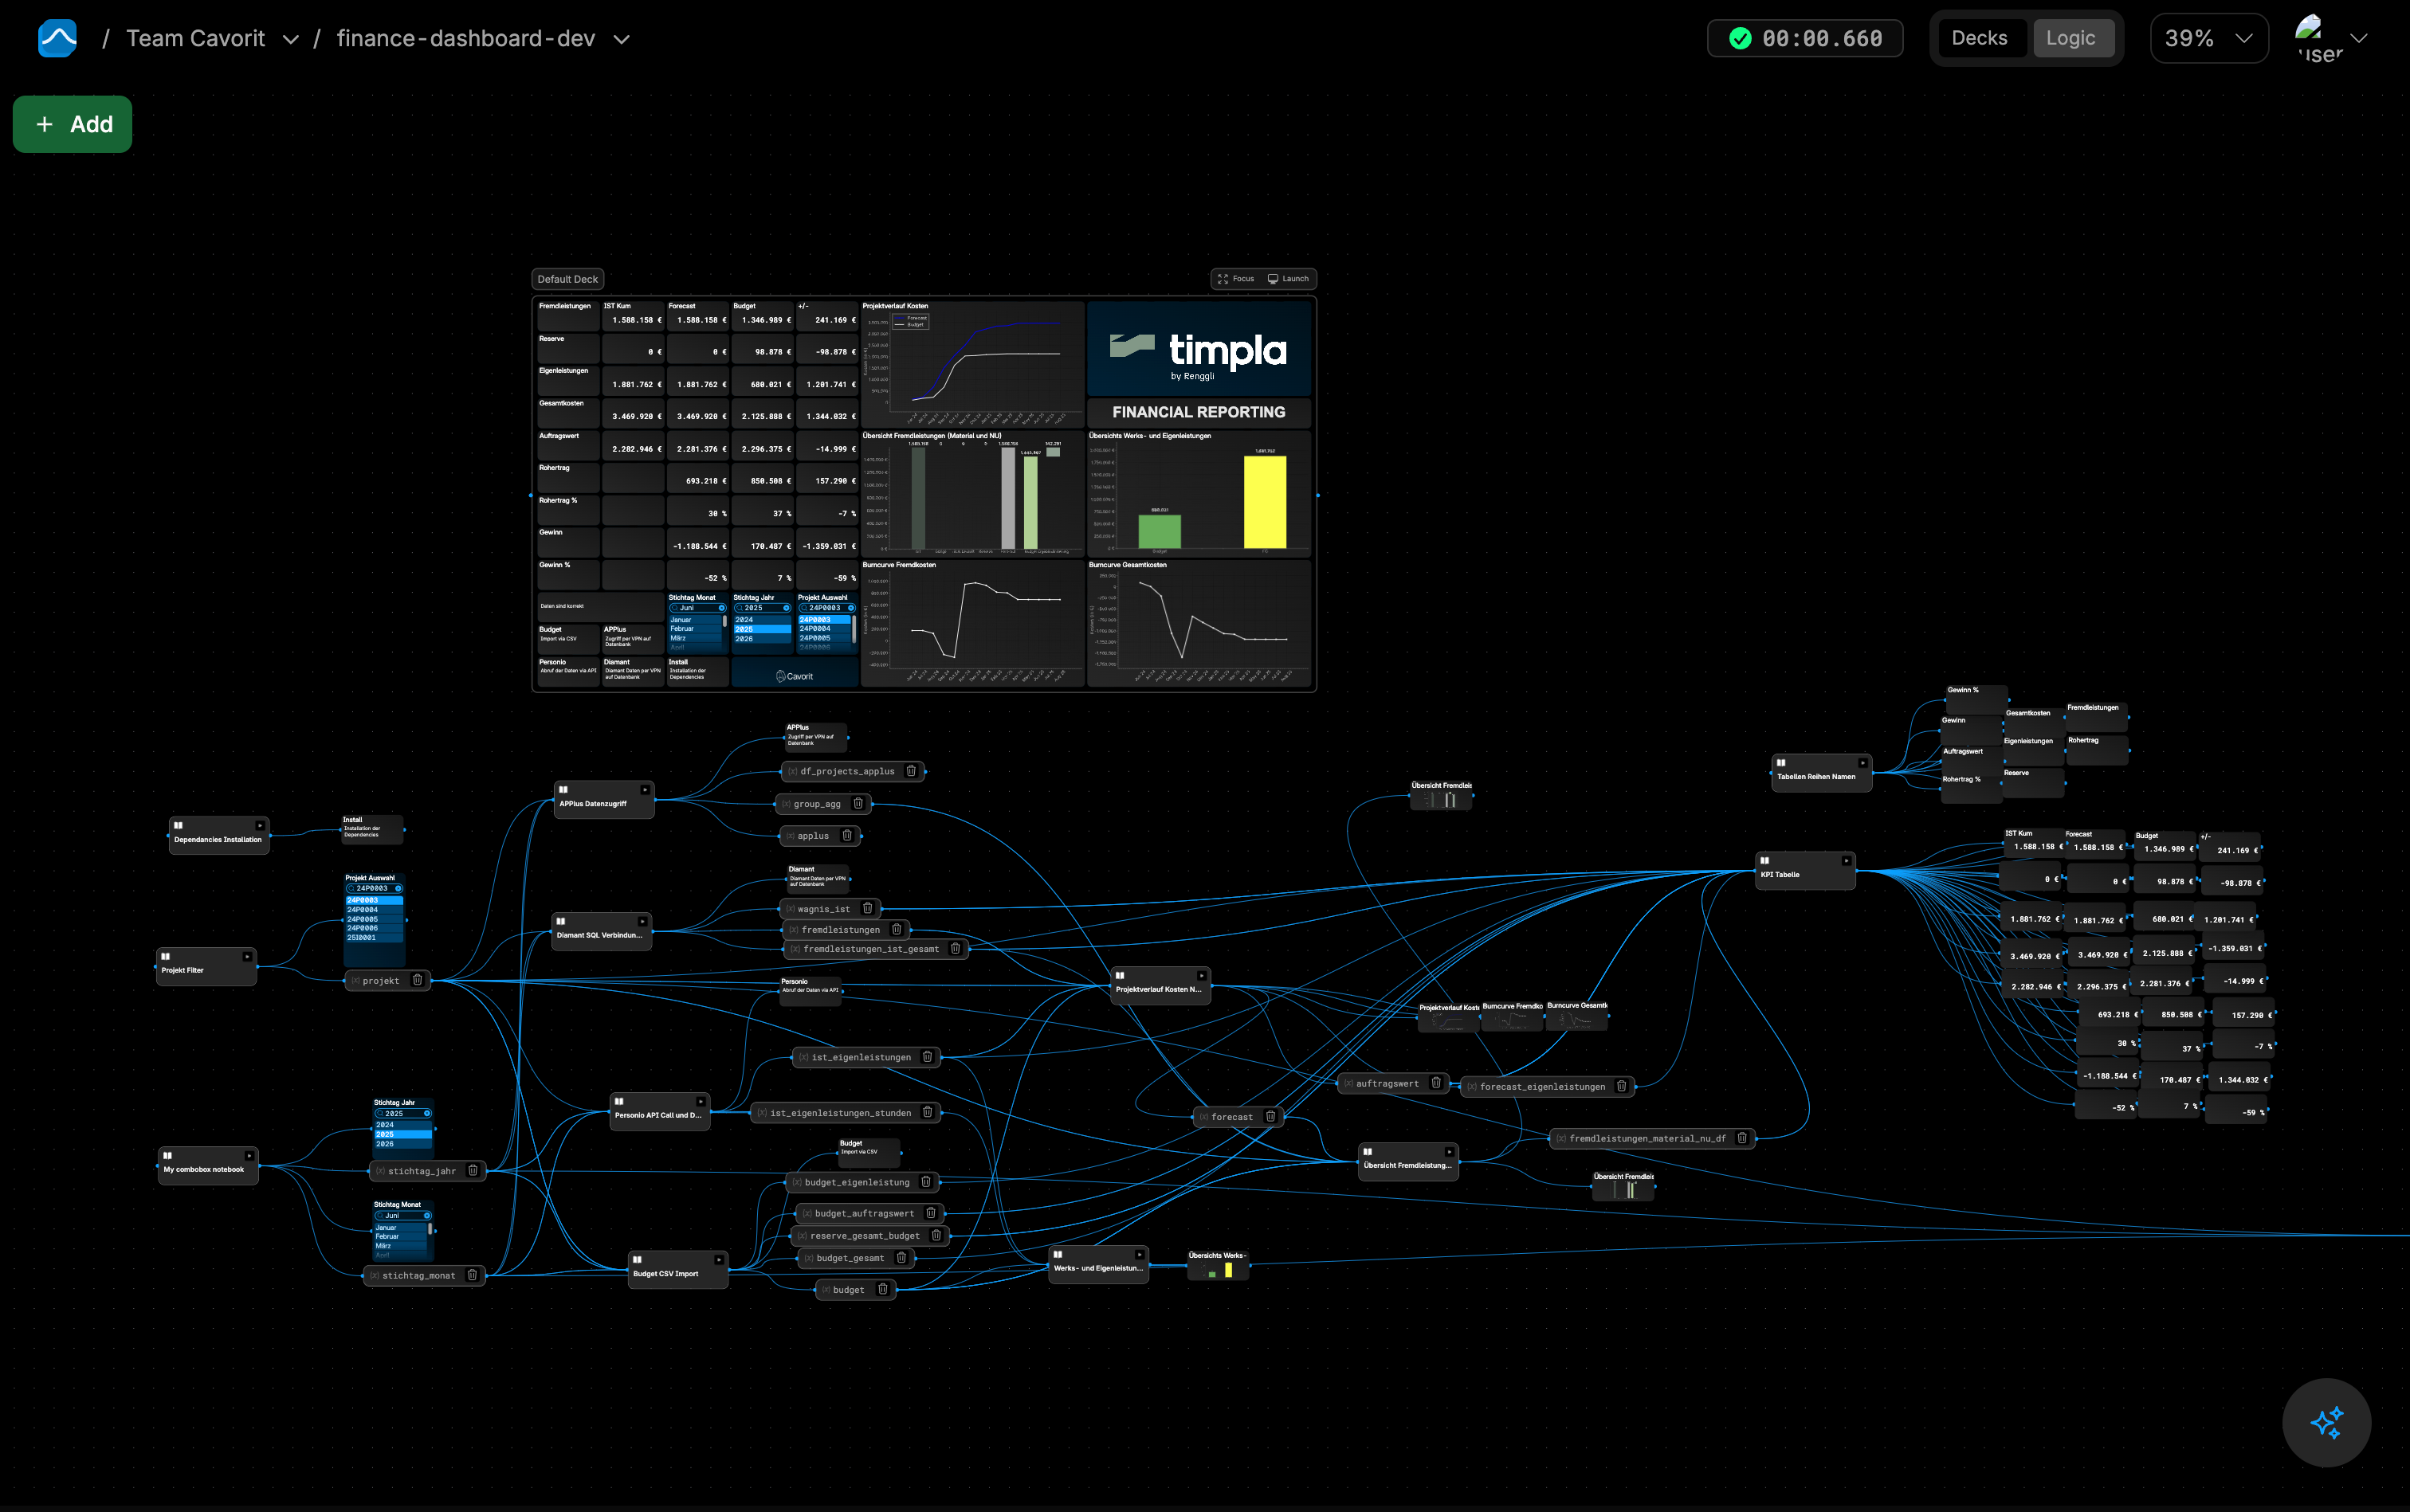Click Focus button on Default Deck
The image size is (2410, 1512).
[x=1235, y=279]
